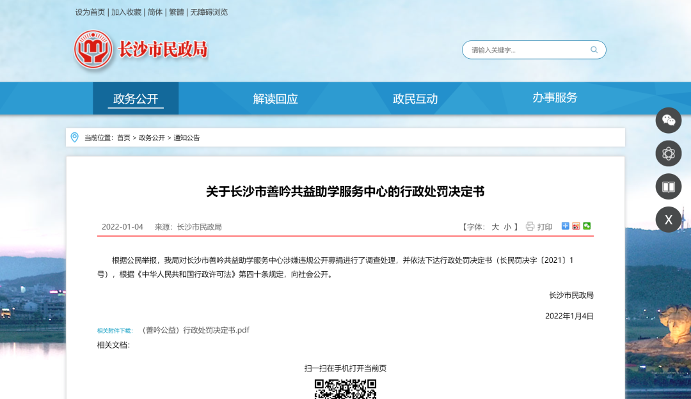Click the magnifier search icon

[594, 50]
